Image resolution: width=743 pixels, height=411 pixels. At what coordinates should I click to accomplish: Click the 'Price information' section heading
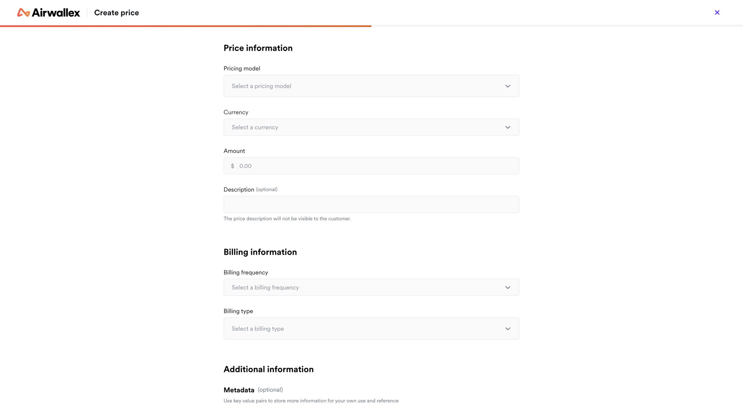(258, 48)
